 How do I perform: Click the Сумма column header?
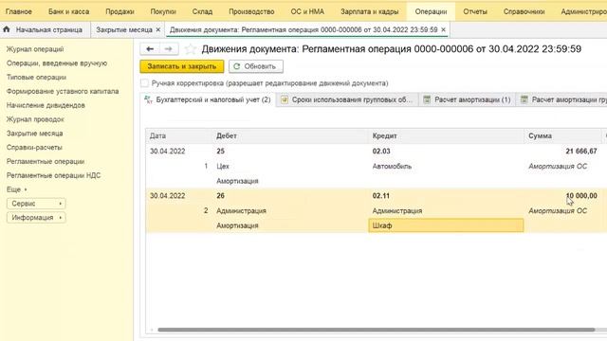pos(562,136)
